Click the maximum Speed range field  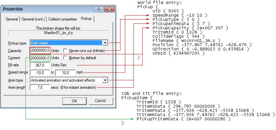point(65,72)
